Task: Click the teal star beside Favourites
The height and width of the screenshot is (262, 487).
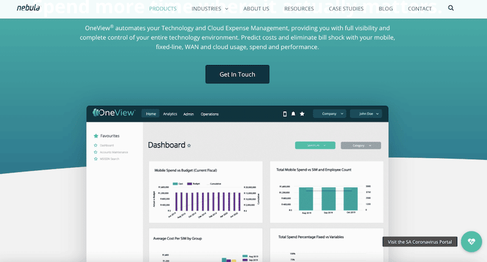Action: (96, 136)
